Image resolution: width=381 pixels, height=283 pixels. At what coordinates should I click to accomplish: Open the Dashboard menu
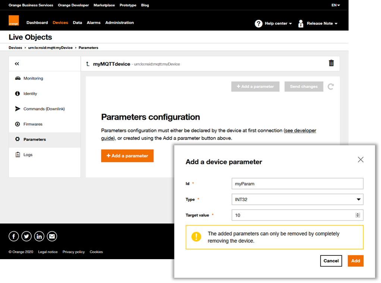pyautogui.click(x=37, y=23)
